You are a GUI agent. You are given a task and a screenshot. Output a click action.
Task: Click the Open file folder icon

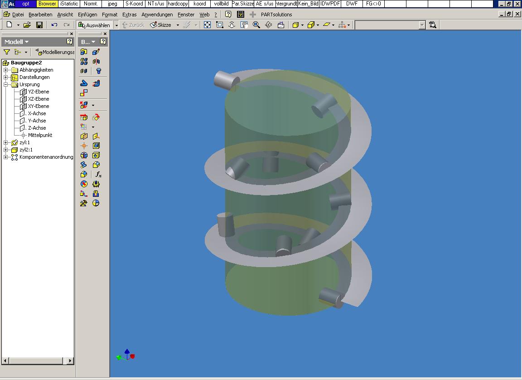[27, 24]
